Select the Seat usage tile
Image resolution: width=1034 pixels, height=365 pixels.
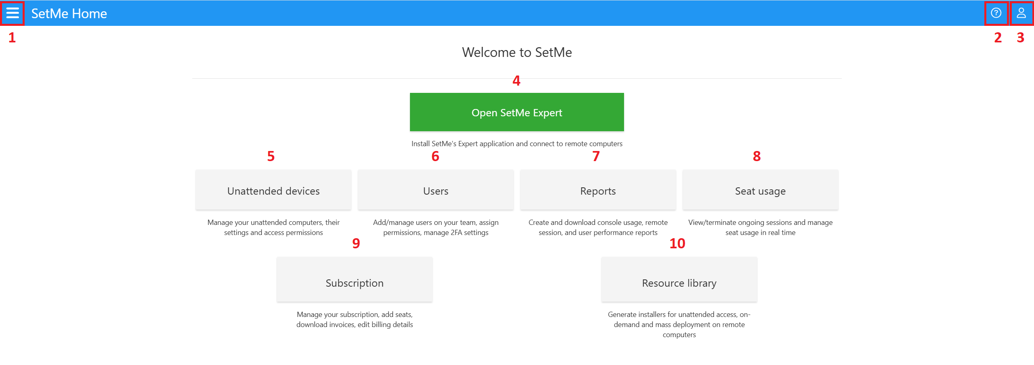760,191
